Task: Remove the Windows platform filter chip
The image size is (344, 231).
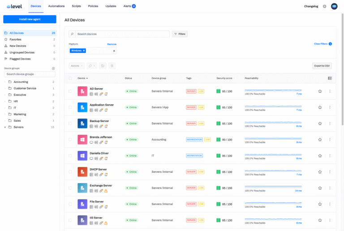Action: (84, 51)
